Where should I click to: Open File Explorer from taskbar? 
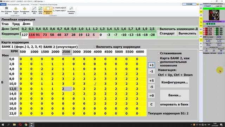point(14,125)
